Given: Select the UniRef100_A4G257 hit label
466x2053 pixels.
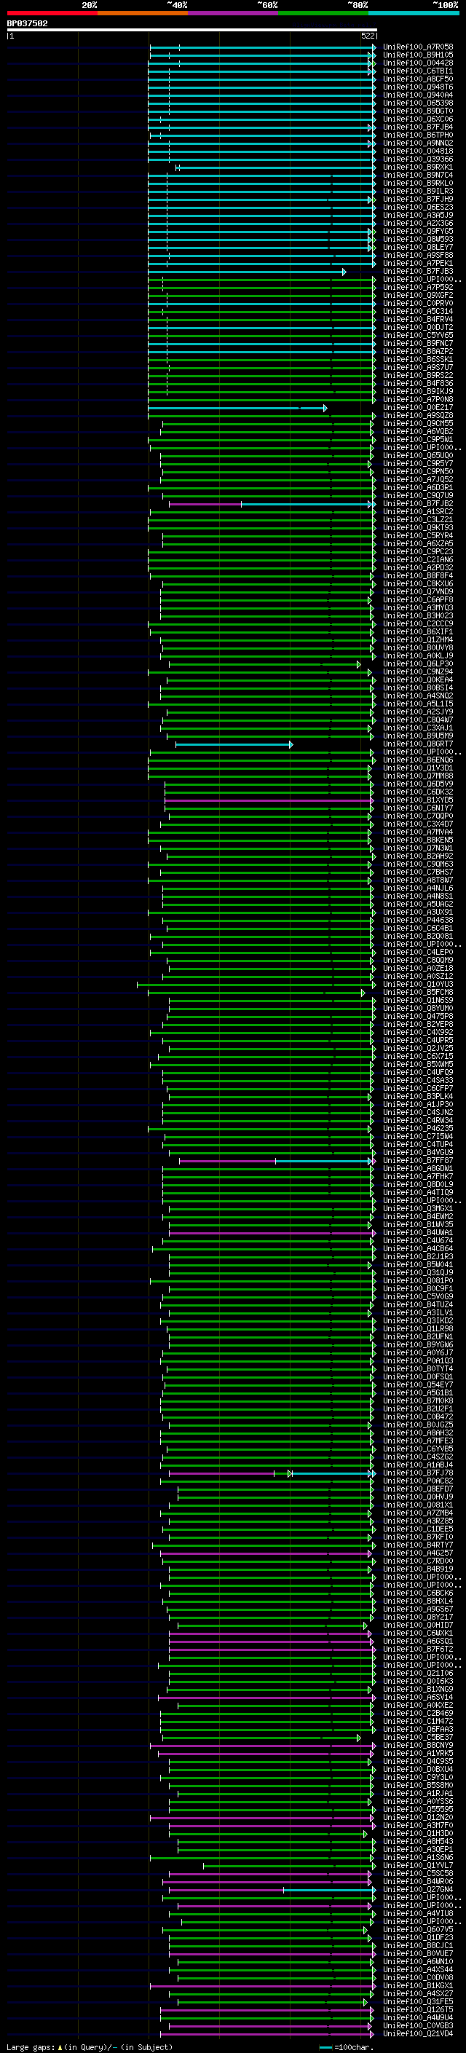Looking at the screenshot, I should click(x=418, y=1553).
